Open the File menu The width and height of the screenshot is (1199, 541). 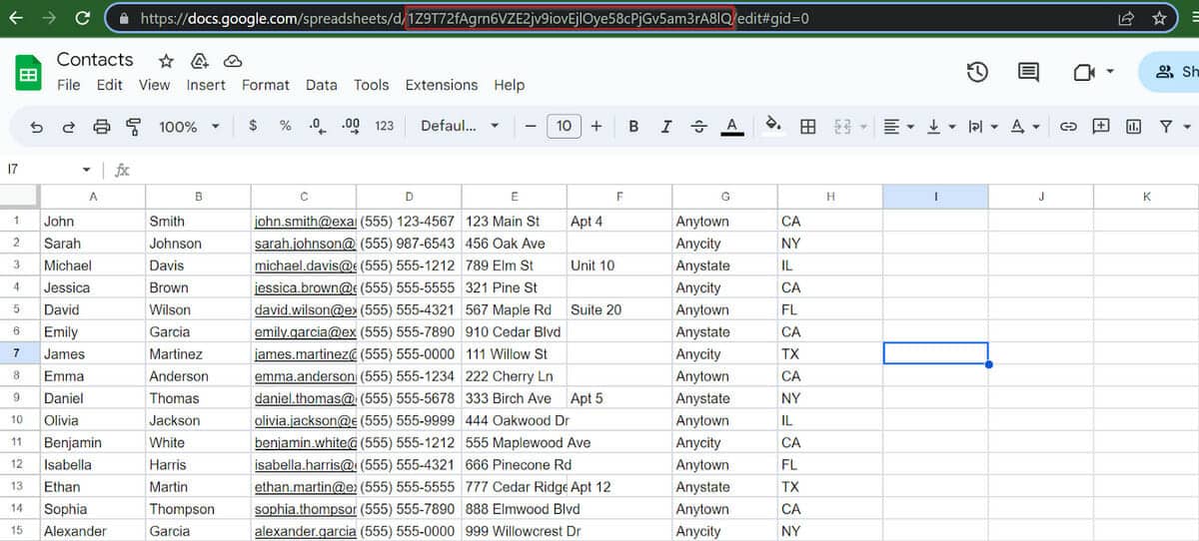tap(69, 85)
